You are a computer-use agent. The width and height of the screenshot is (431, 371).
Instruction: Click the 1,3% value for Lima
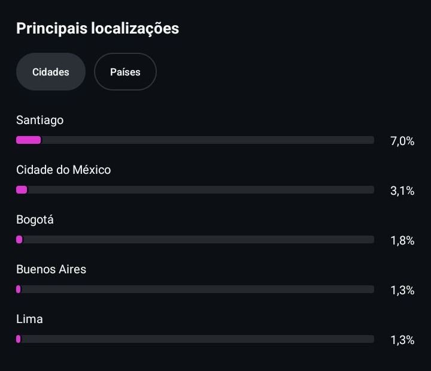pyautogui.click(x=402, y=340)
